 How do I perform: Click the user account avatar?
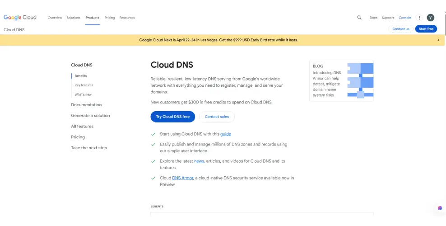click(431, 18)
